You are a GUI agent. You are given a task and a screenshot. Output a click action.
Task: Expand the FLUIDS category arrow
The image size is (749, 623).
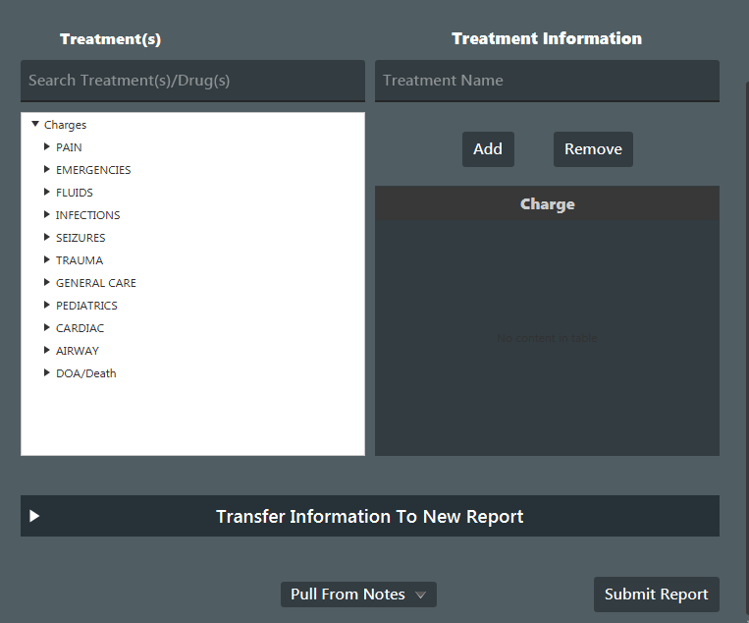click(x=46, y=193)
